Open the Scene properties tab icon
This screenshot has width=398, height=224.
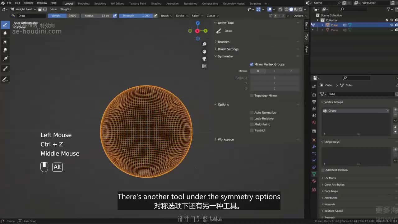[x=314, y=115]
